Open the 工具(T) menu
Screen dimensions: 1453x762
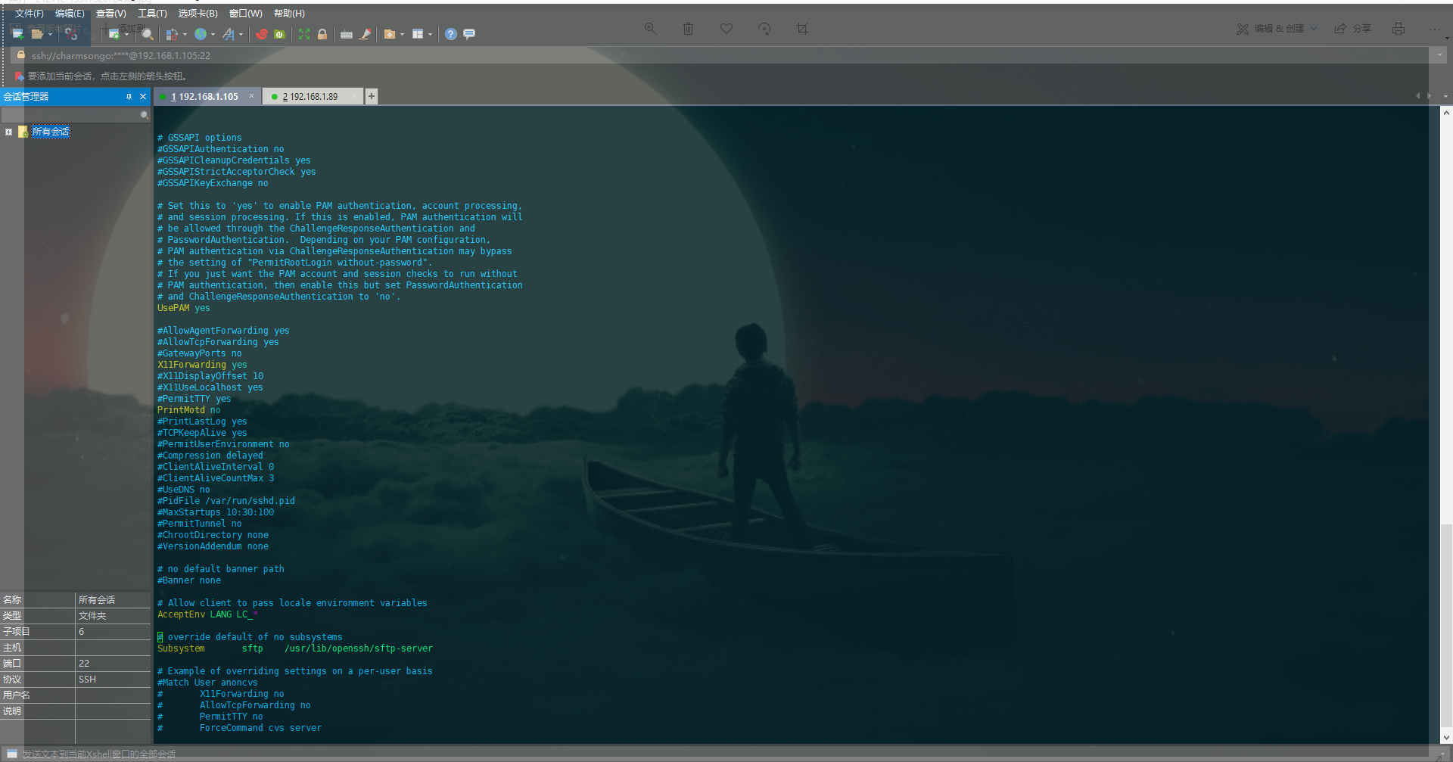[x=151, y=13]
